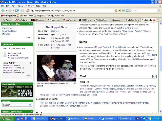Open the My talk link

point(18,58)
